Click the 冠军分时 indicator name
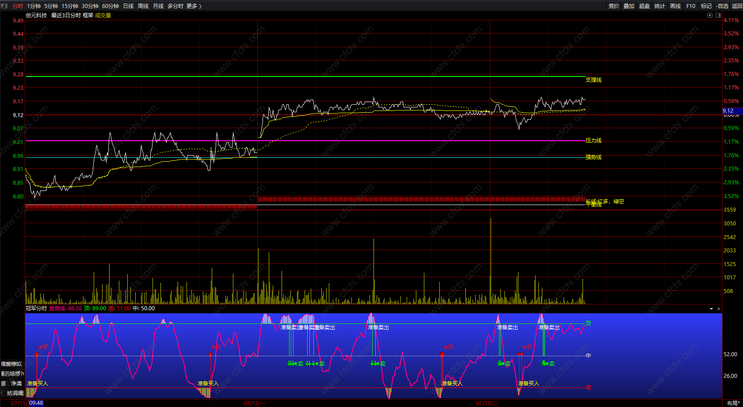743x407 pixels. [x=36, y=308]
